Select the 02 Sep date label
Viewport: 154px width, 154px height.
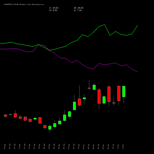tap(89, 147)
